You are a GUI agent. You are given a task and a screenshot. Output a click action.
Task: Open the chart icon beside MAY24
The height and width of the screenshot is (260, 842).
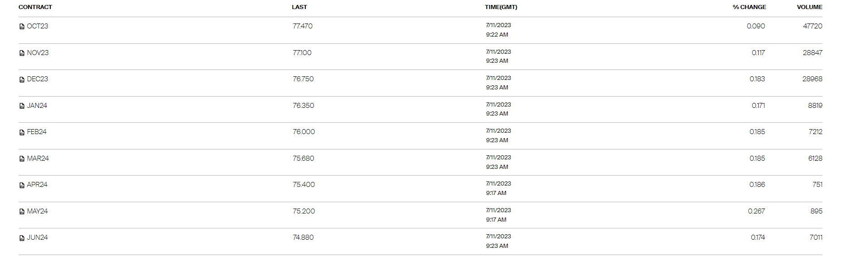[22, 212]
